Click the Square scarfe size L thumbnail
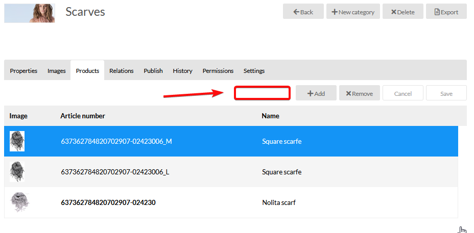The height and width of the screenshot is (233, 474). coord(17,172)
